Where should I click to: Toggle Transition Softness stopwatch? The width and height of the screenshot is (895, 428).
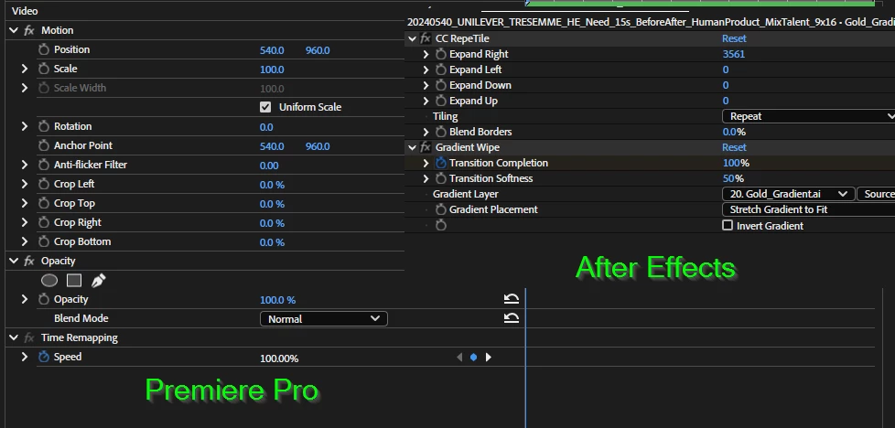pos(441,178)
